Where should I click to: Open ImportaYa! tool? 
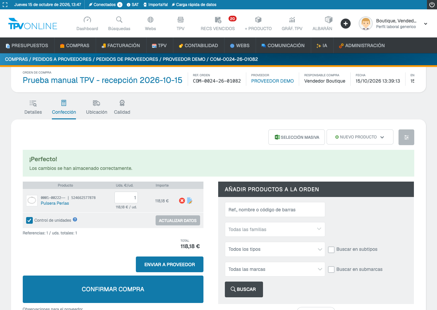click(155, 5)
